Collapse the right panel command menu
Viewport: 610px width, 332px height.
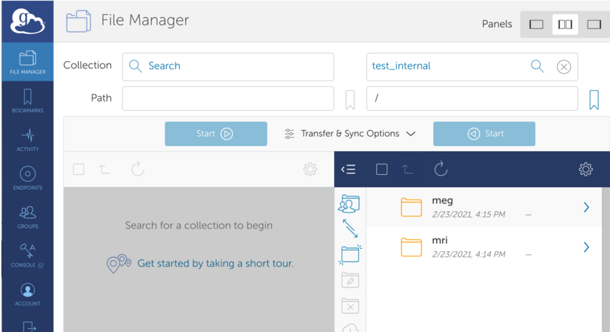point(348,169)
